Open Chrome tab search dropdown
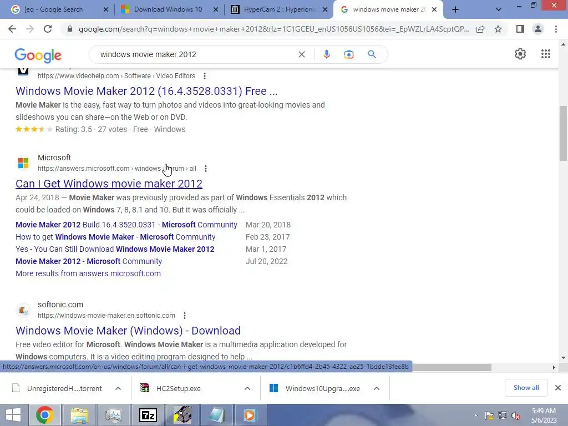Screen dimensions: 568x426 point(499,10)
